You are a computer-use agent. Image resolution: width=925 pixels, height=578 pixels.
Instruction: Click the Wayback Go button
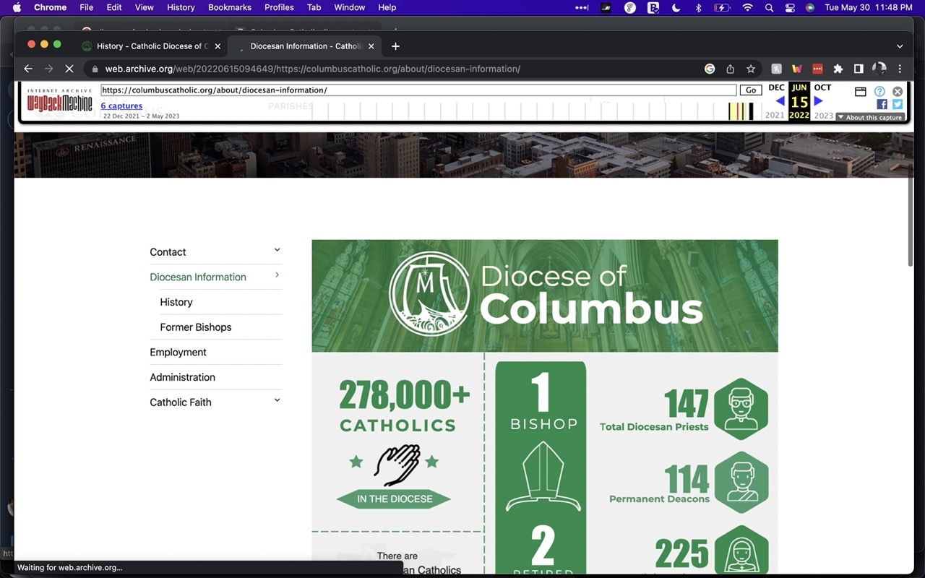pyautogui.click(x=751, y=90)
